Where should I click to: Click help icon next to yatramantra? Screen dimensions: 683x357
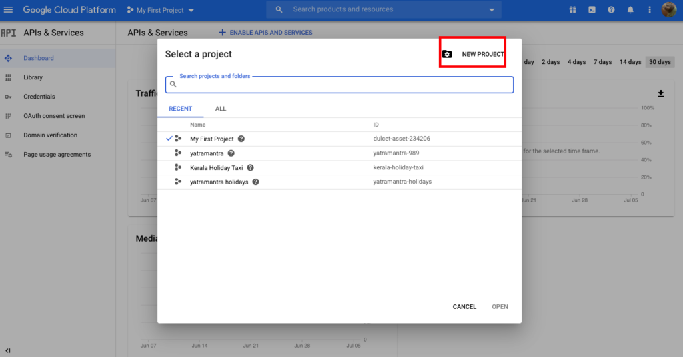pyautogui.click(x=231, y=153)
